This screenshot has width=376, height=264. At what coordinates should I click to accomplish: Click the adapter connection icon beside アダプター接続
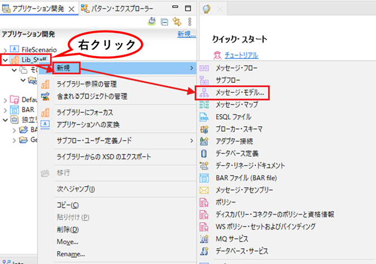204,141
